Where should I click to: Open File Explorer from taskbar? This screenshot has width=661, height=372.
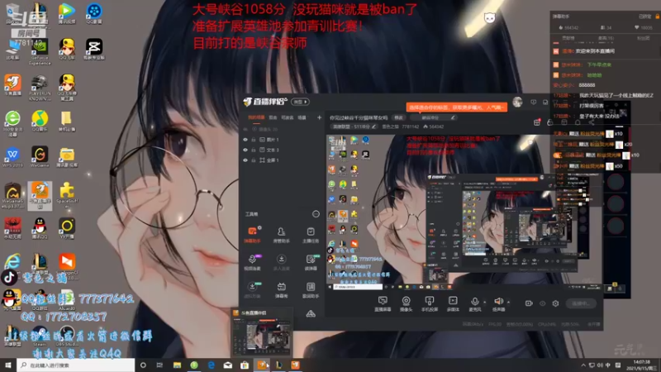point(177,365)
